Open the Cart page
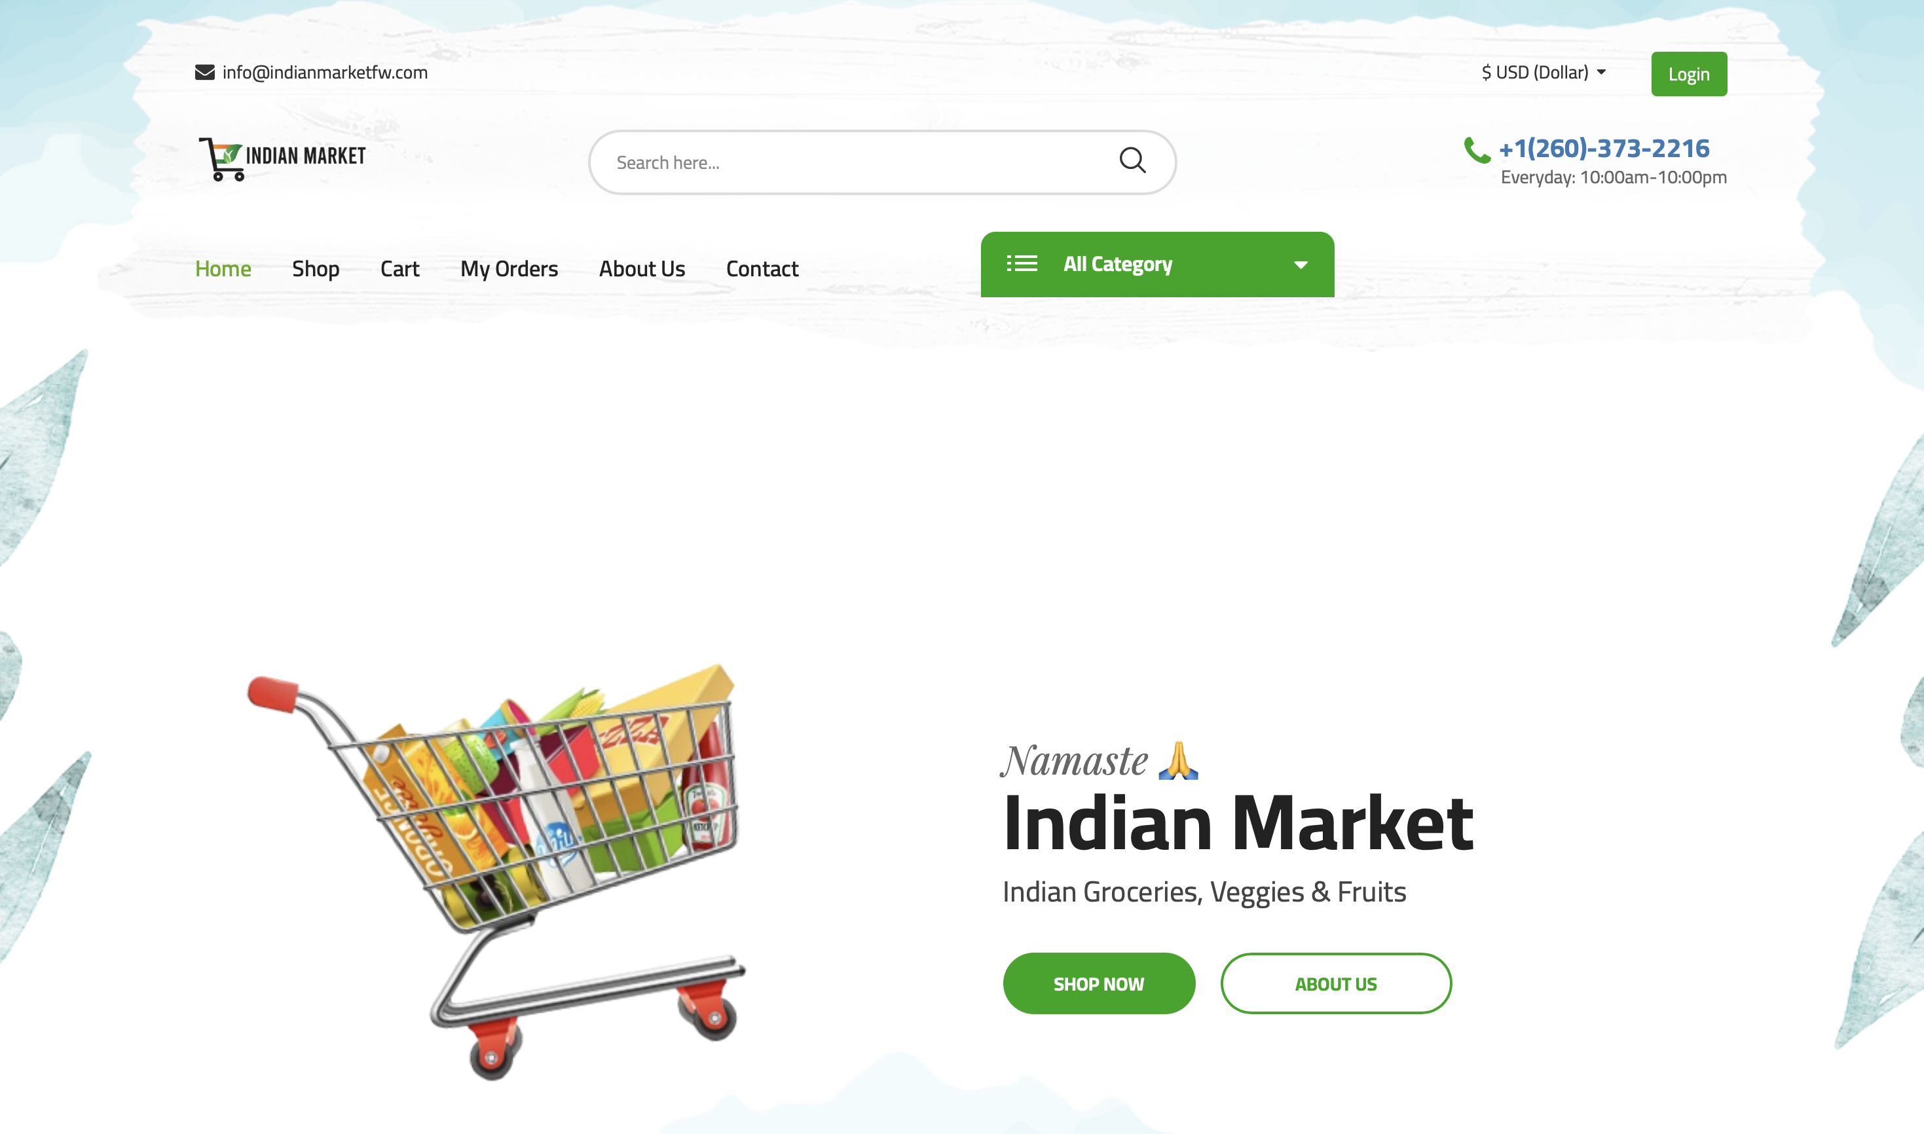This screenshot has width=1924, height=1134. (399, 269)
